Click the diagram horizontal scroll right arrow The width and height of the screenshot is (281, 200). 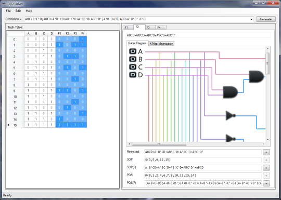click(x=263, y=144)
